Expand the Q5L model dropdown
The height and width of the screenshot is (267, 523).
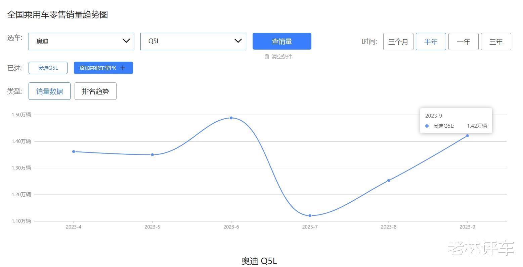193,42
